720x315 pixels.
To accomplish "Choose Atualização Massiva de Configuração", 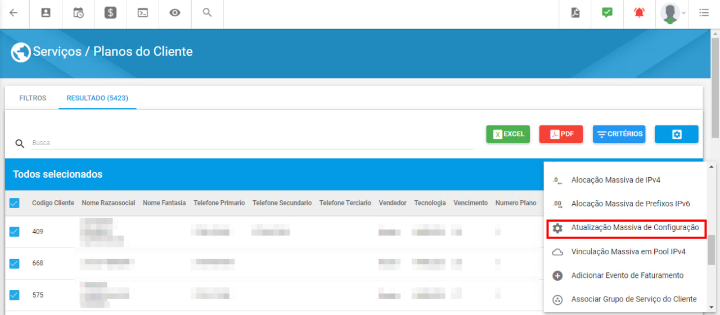I will [625, 228].
